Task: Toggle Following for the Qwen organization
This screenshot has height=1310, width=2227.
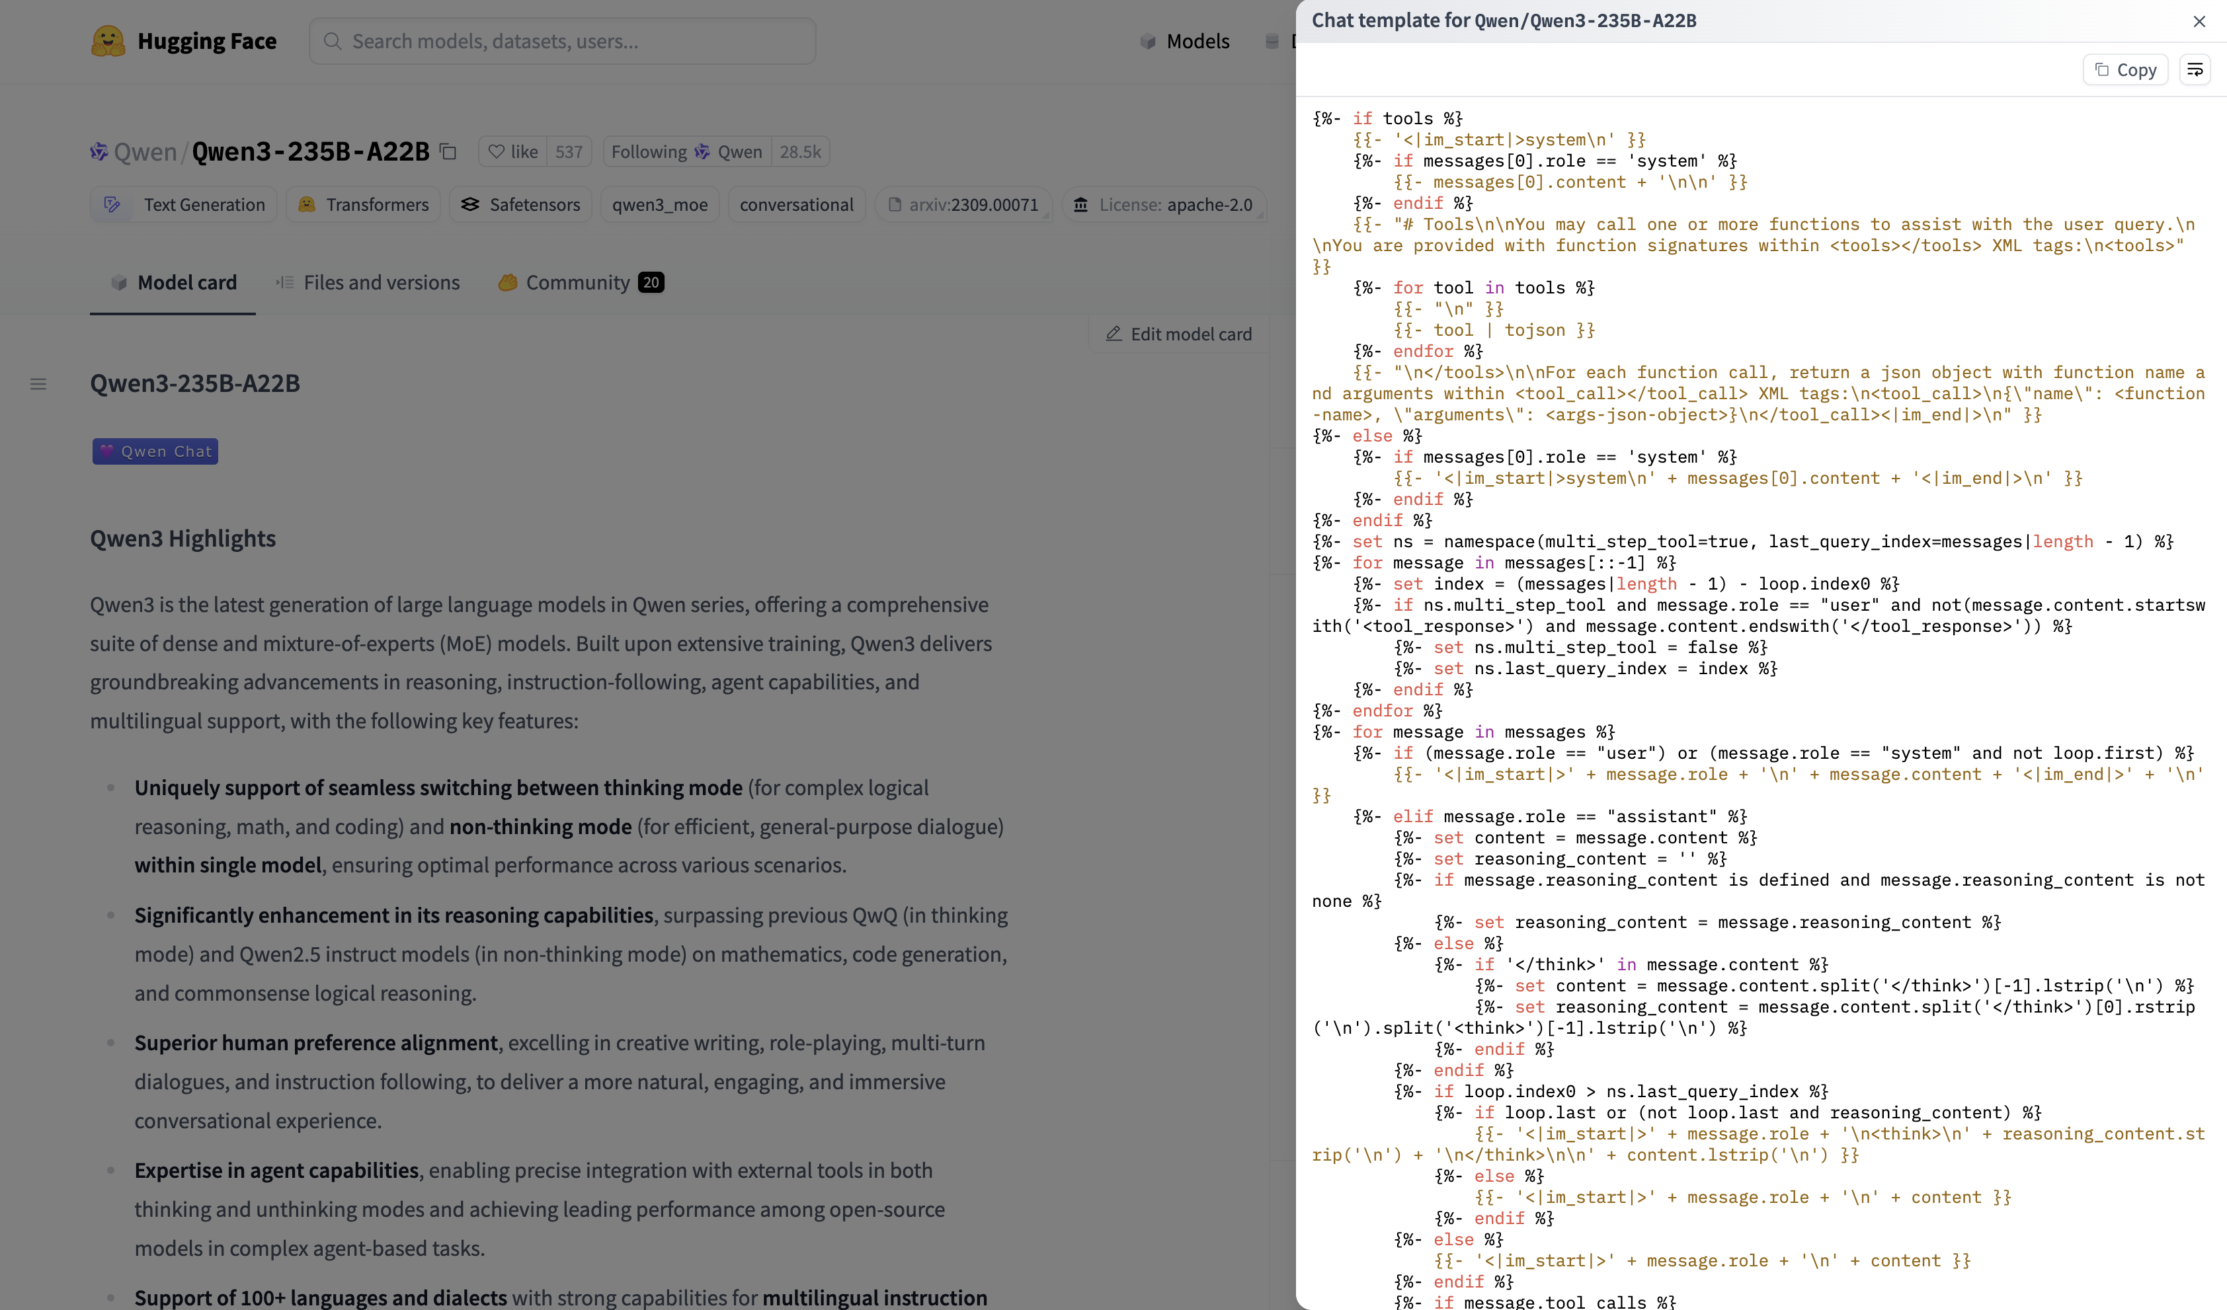Action: point(686,152)
